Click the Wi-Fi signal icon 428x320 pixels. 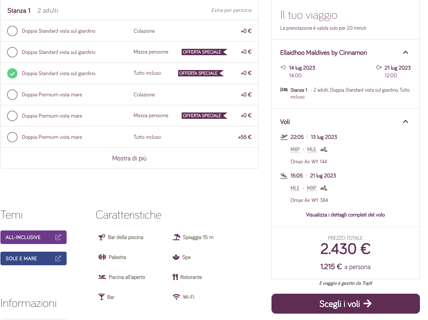(x=176, y=297)
